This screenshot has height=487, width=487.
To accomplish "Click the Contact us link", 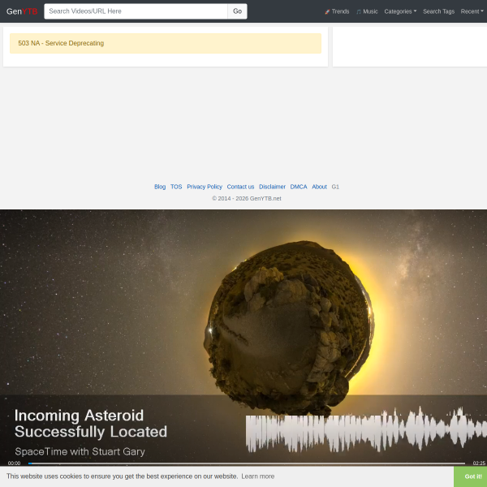I will [240, 187].
